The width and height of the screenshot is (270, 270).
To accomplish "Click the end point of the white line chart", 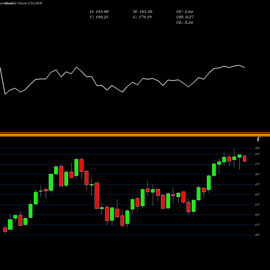I will [x=245, y=67].
